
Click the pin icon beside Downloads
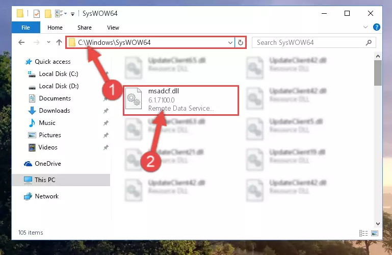tap(106, 111)
